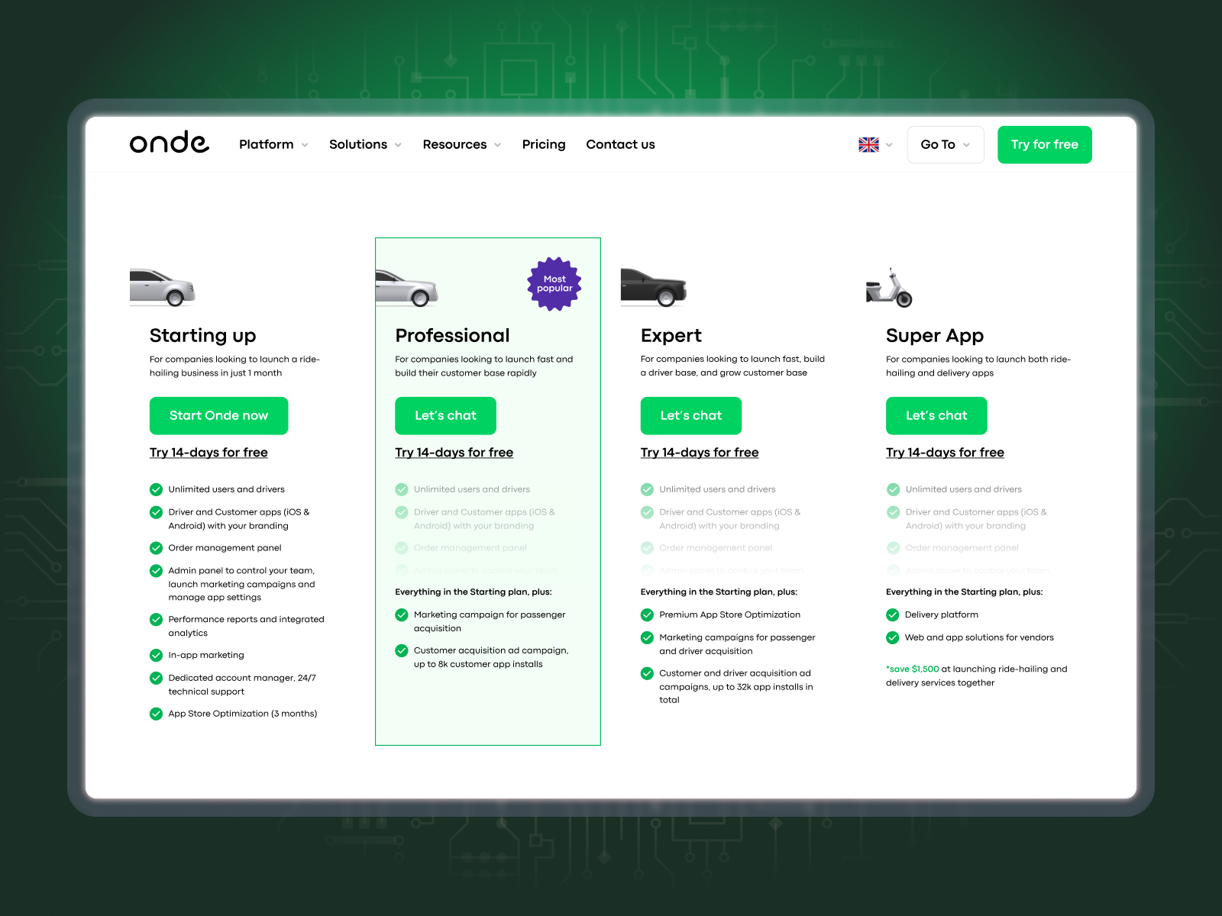
Task: Open the language selector chevron
Action: point(889,145)
